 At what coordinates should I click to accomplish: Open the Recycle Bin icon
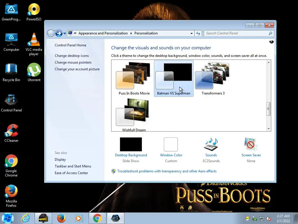coord(11,73)
